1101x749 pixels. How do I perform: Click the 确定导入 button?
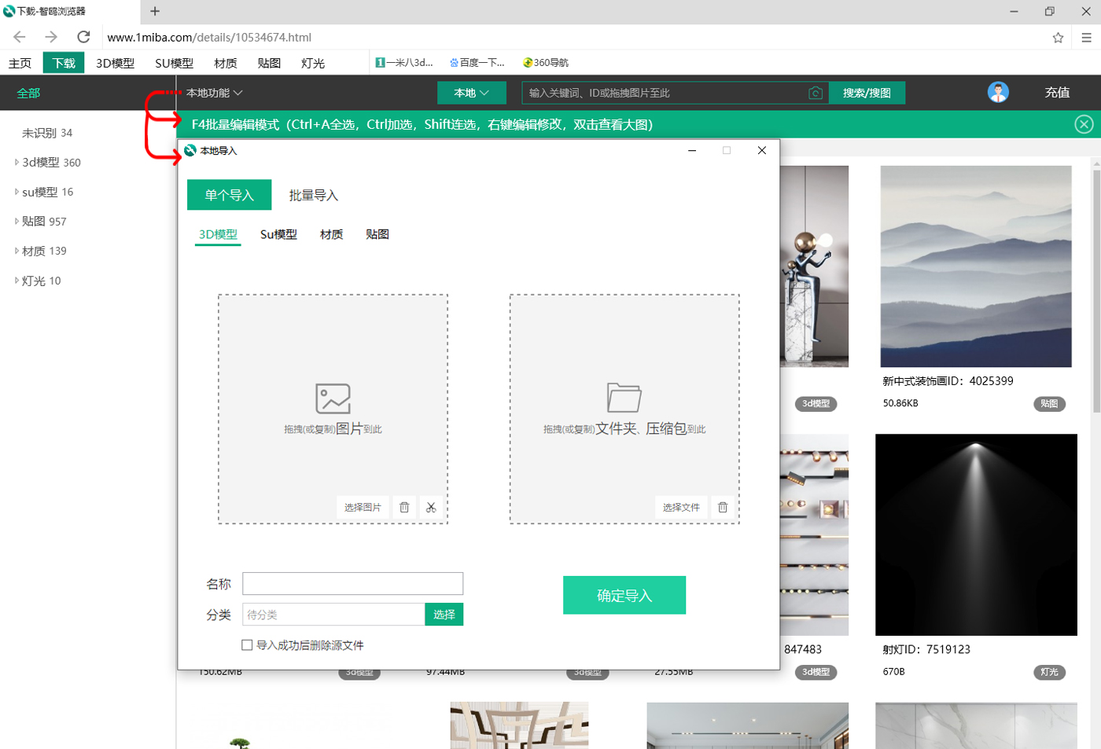click(x=624, y=595)
